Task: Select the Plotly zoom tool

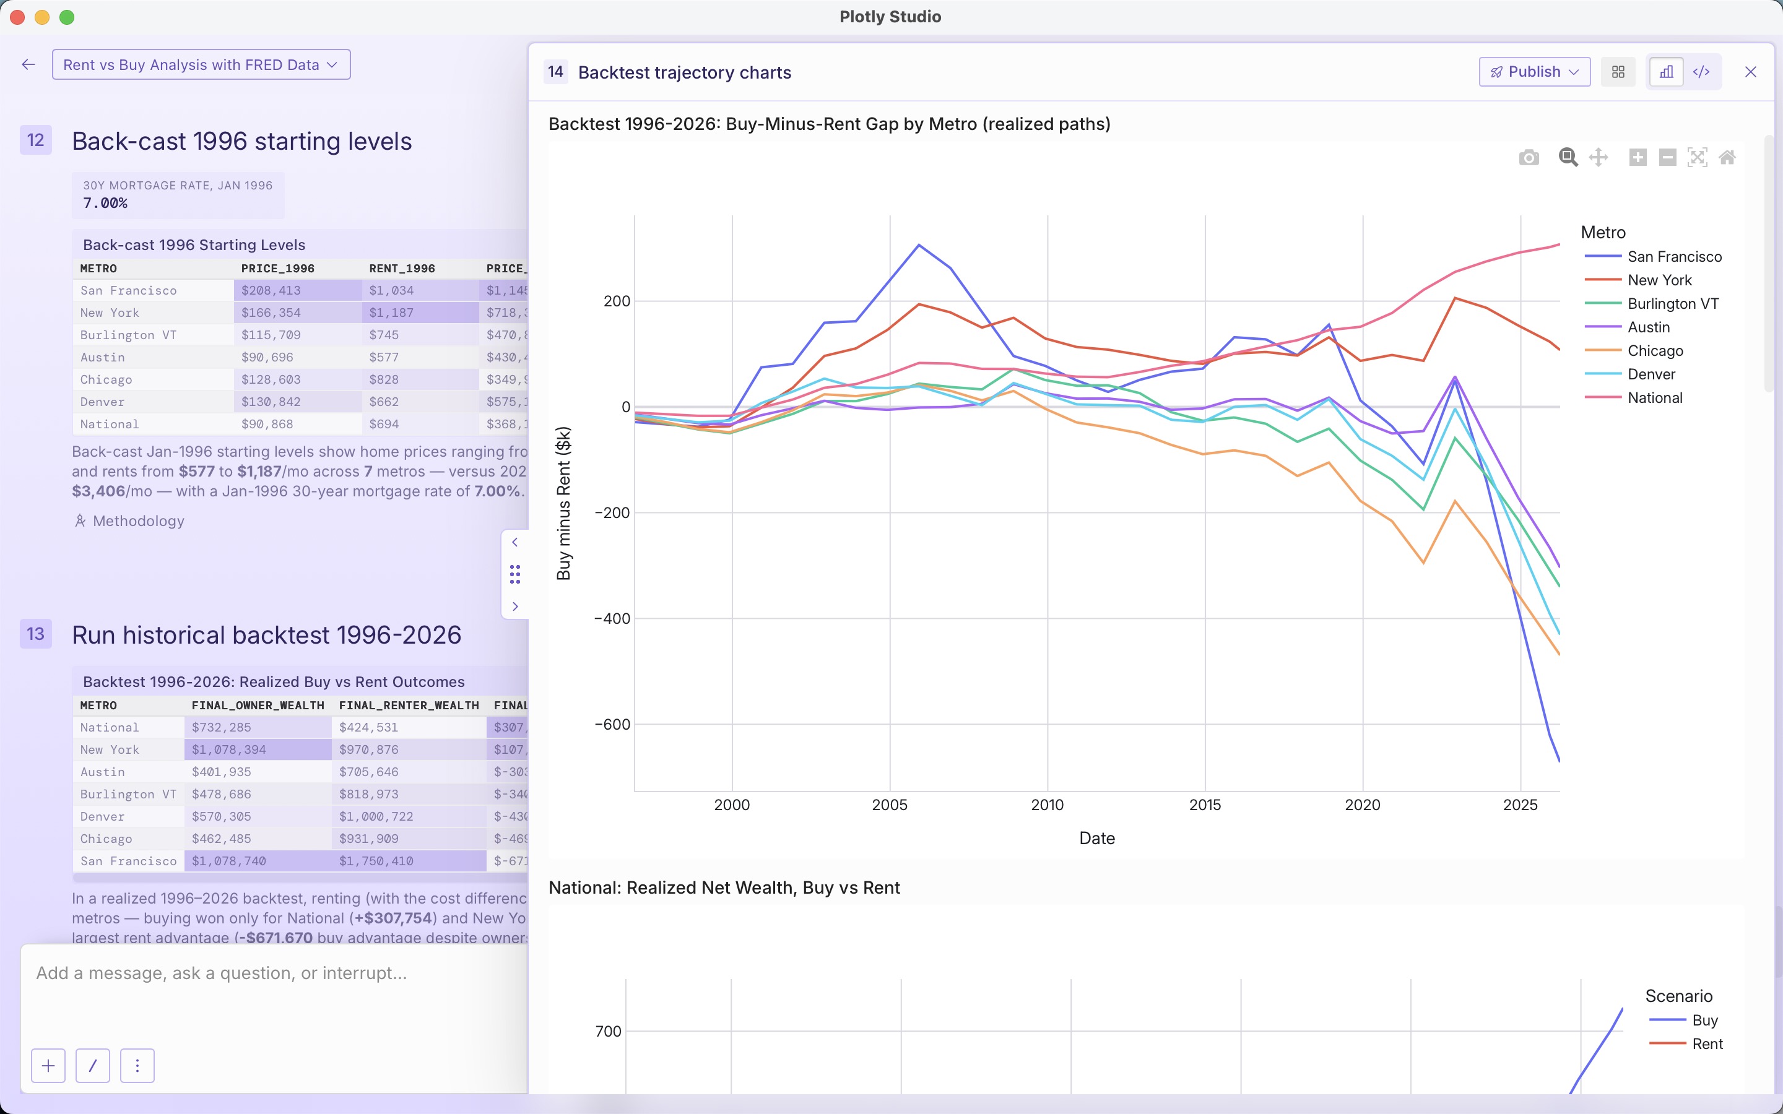Action: (1568, 158)
